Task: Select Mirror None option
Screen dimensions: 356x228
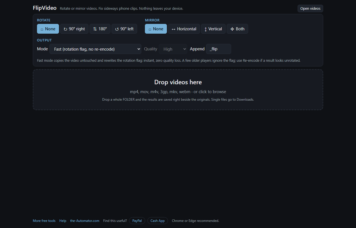Action: pyautogui.click(x=156, y=29)
